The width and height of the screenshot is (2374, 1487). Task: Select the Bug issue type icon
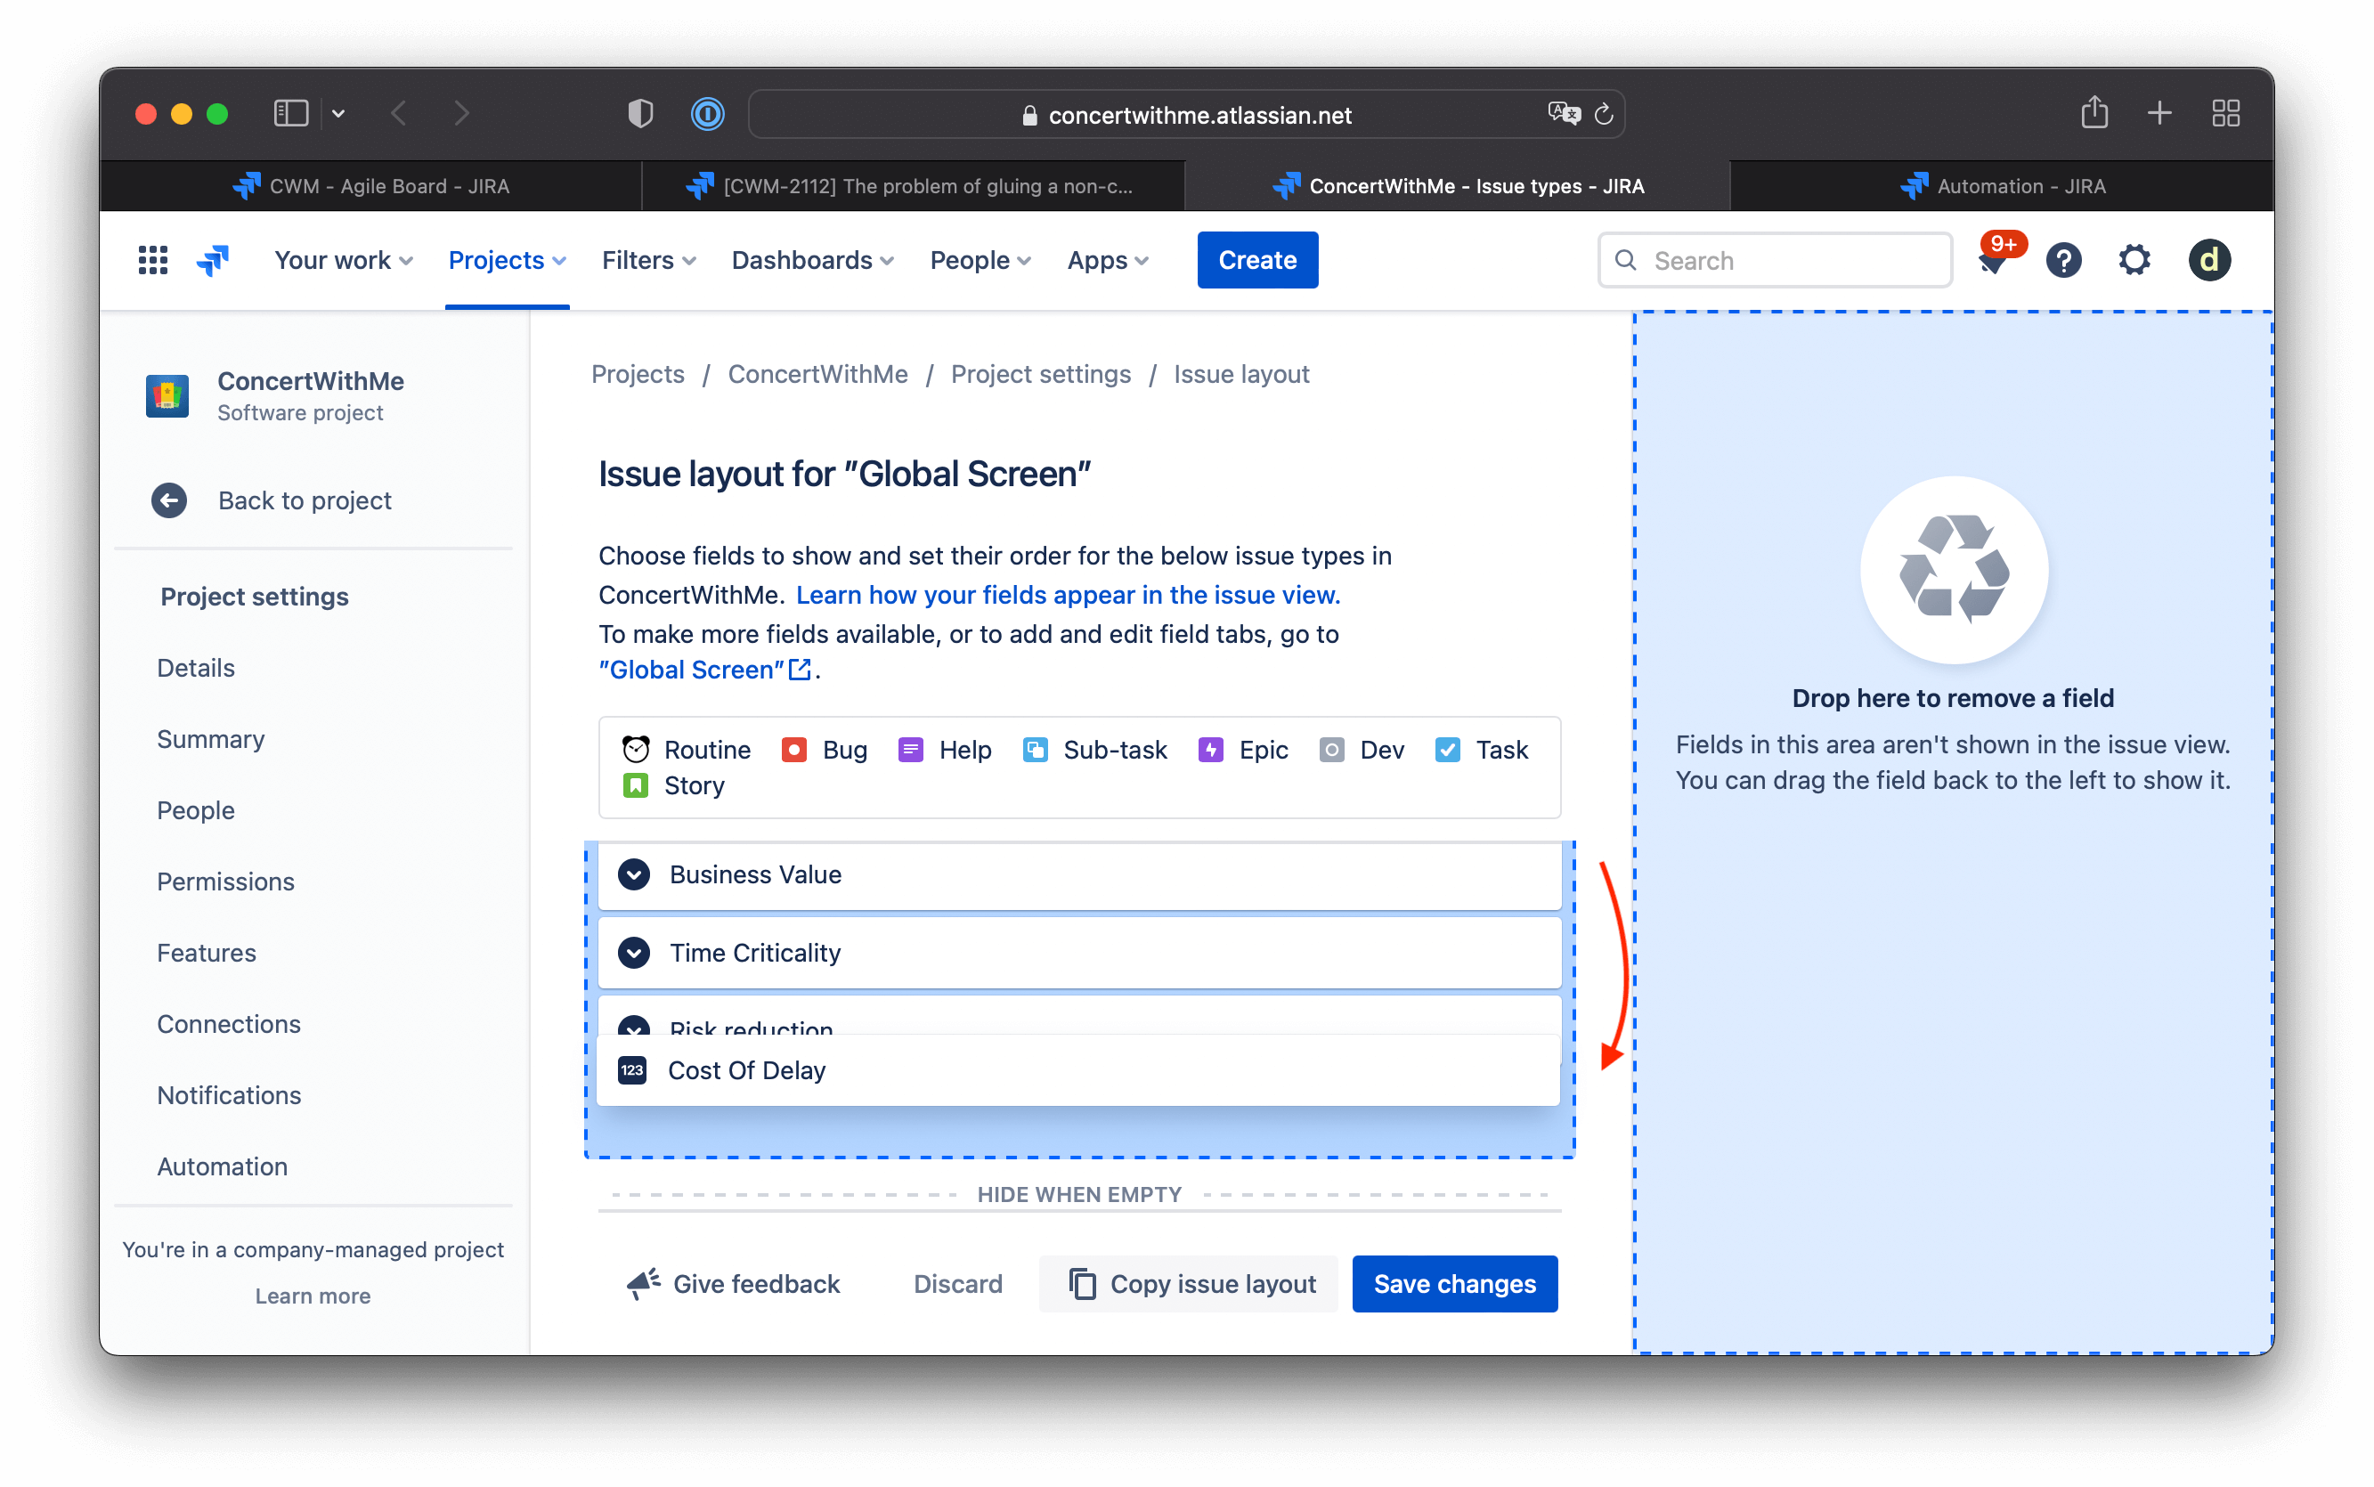click(x=794, y=750)
